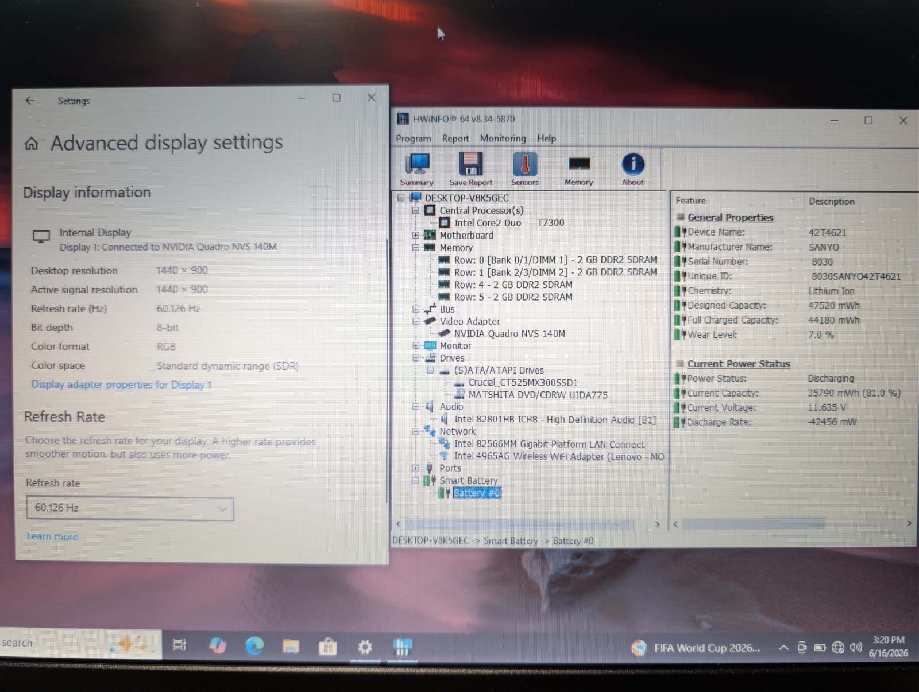This screenshot has height=692, width=919.
Task: Click the battery tray icon
Action: pyautogui.click(x=820, y=648)
